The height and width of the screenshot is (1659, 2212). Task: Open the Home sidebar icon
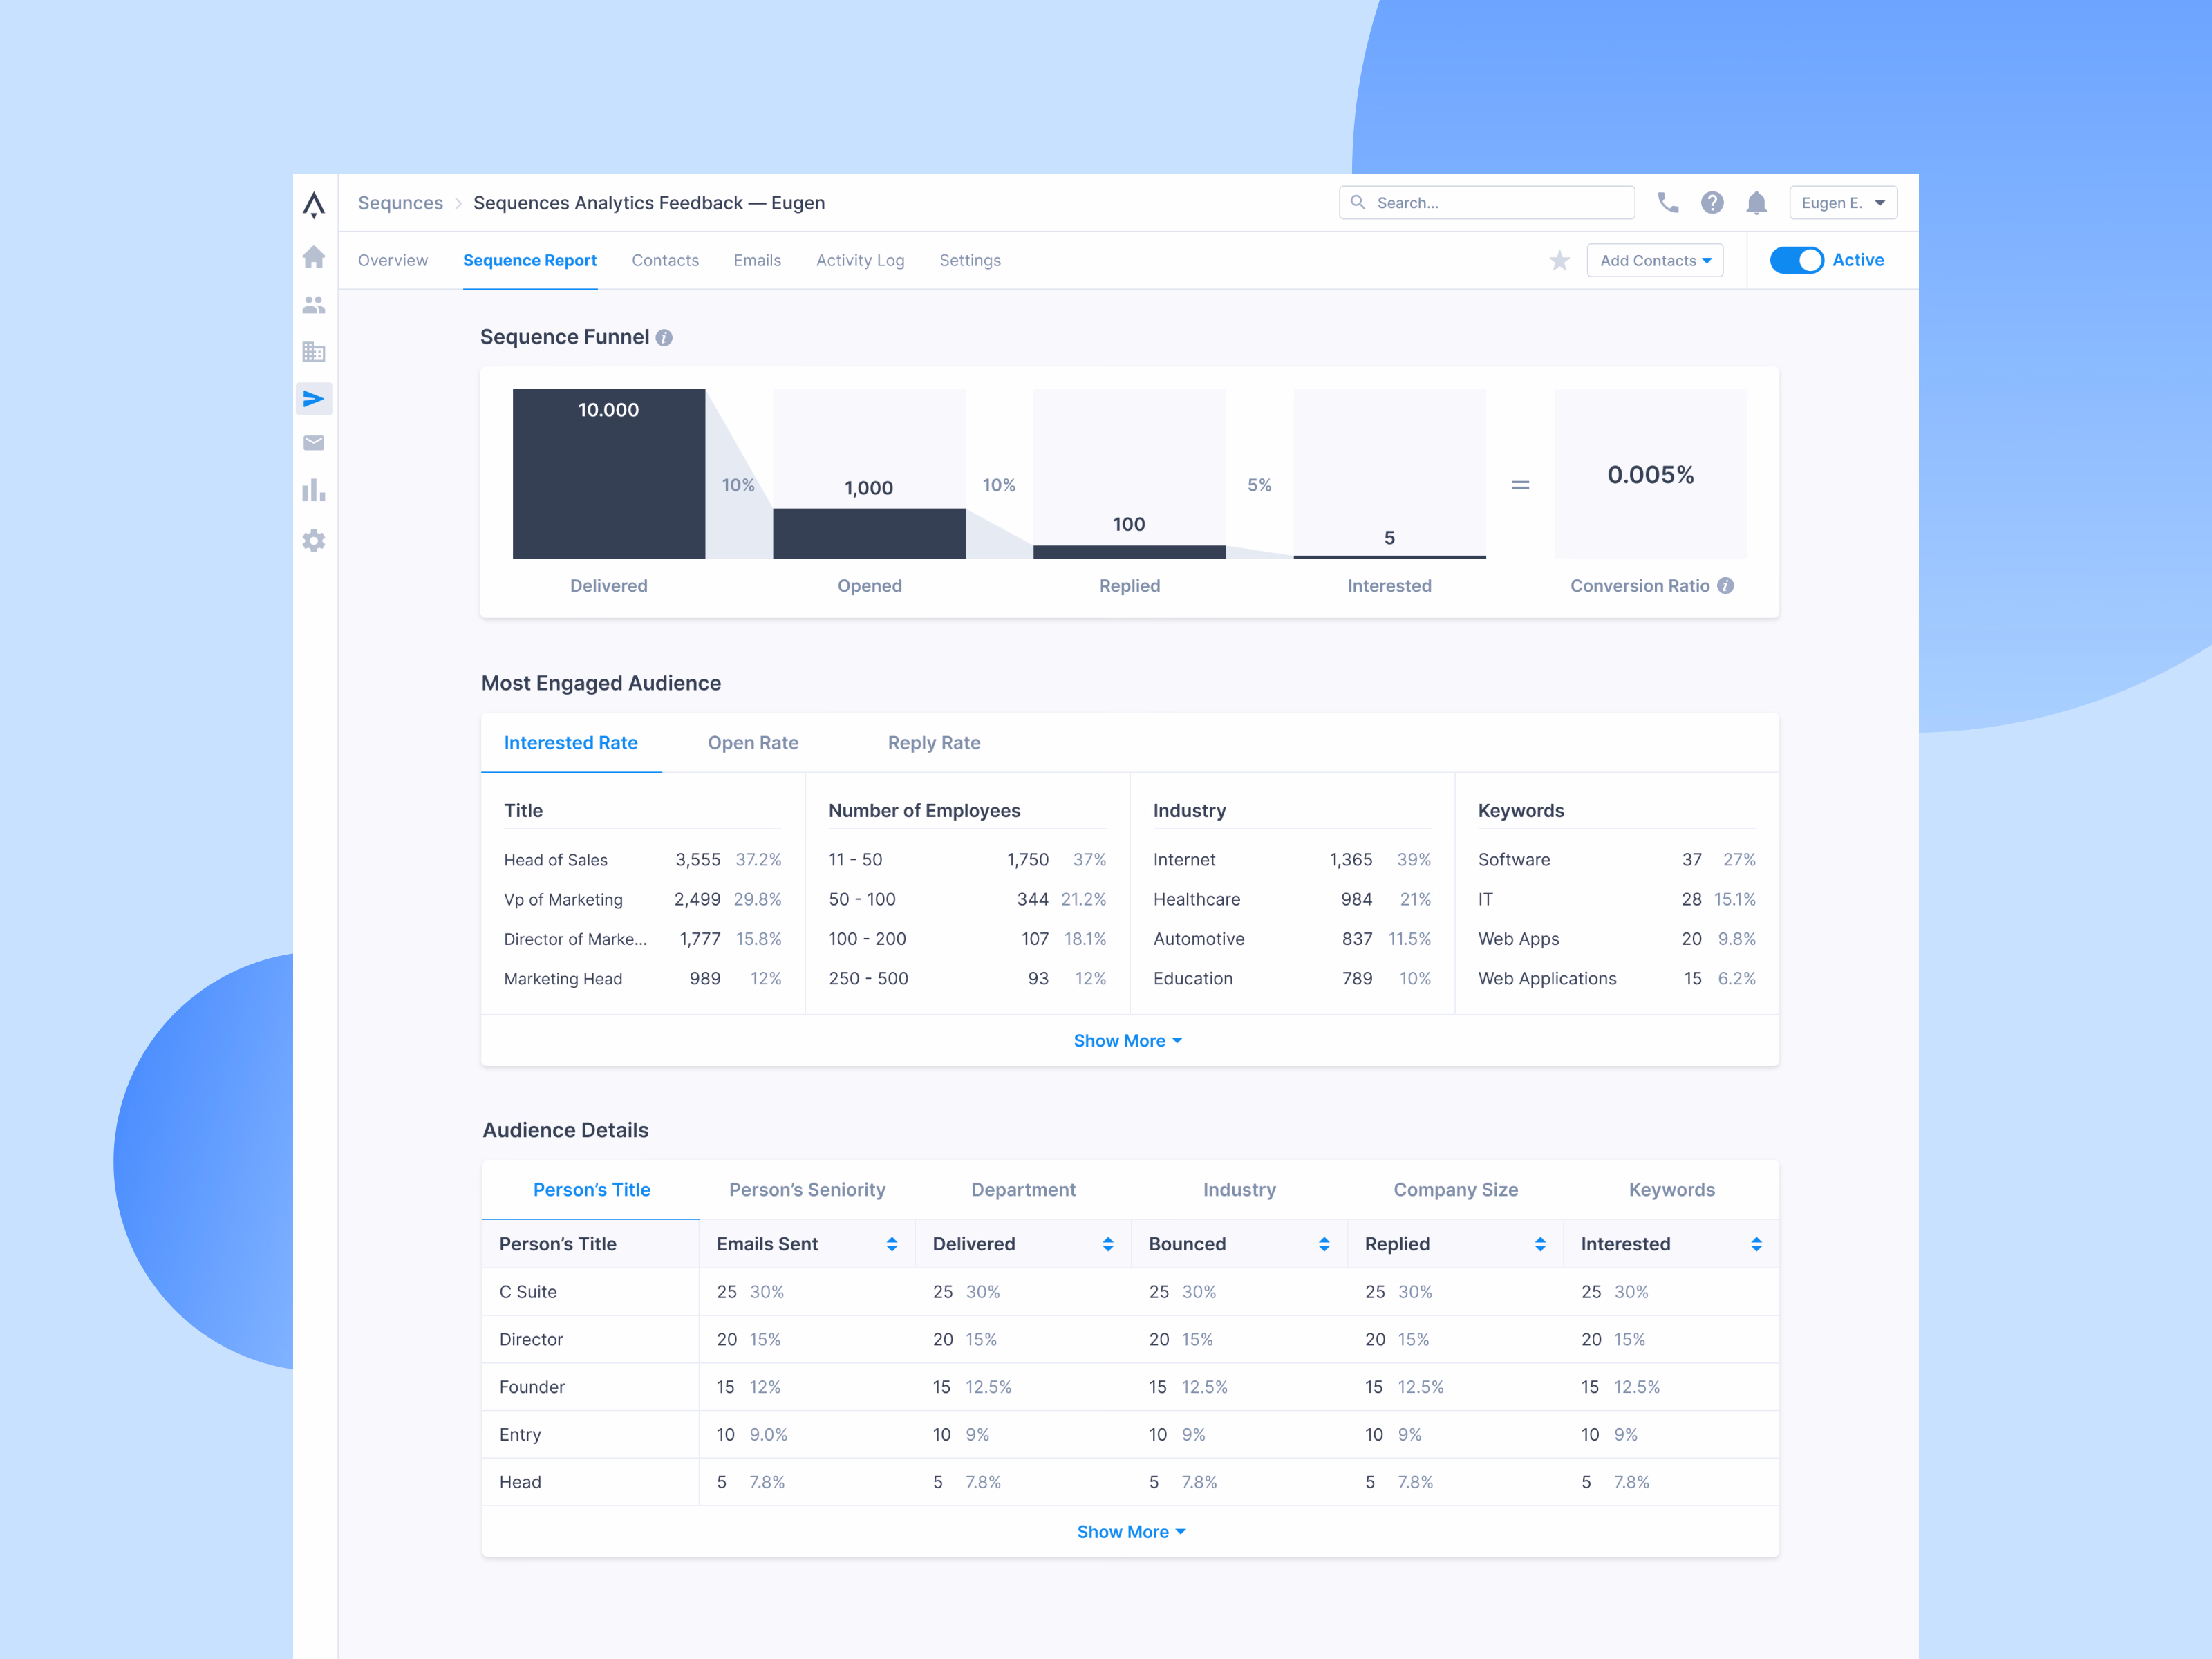(x=314, y=257)
